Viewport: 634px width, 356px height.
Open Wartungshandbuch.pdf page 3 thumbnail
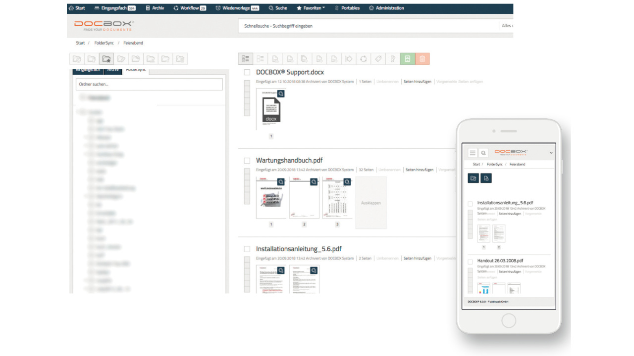pos(337,198)
